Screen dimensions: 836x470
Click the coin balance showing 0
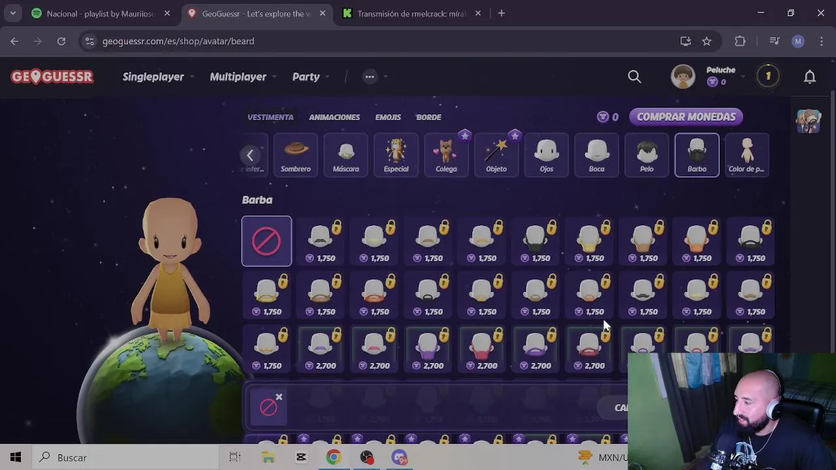point(607,117)
